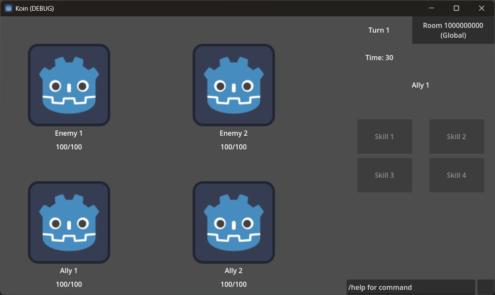
Task: Click the Time: 30 countdown text
Action: pyautogui.click(x=379, y=58)
